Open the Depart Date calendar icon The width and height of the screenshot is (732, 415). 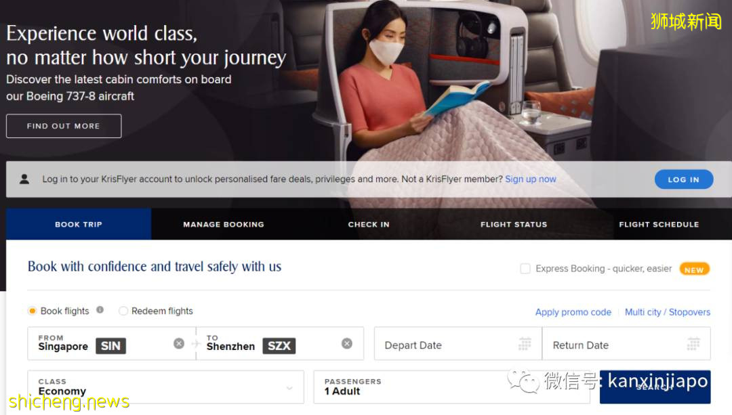525,344
